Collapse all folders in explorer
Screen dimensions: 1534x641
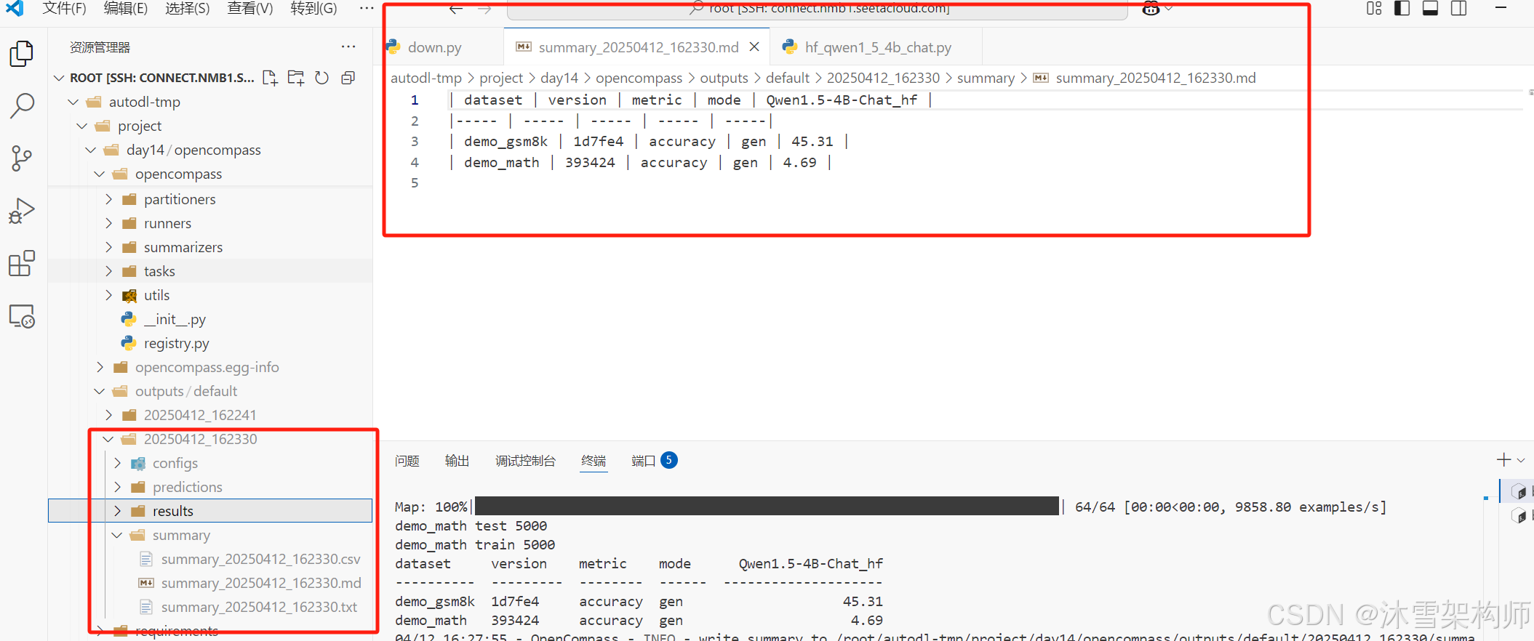(x=348, y=78)
